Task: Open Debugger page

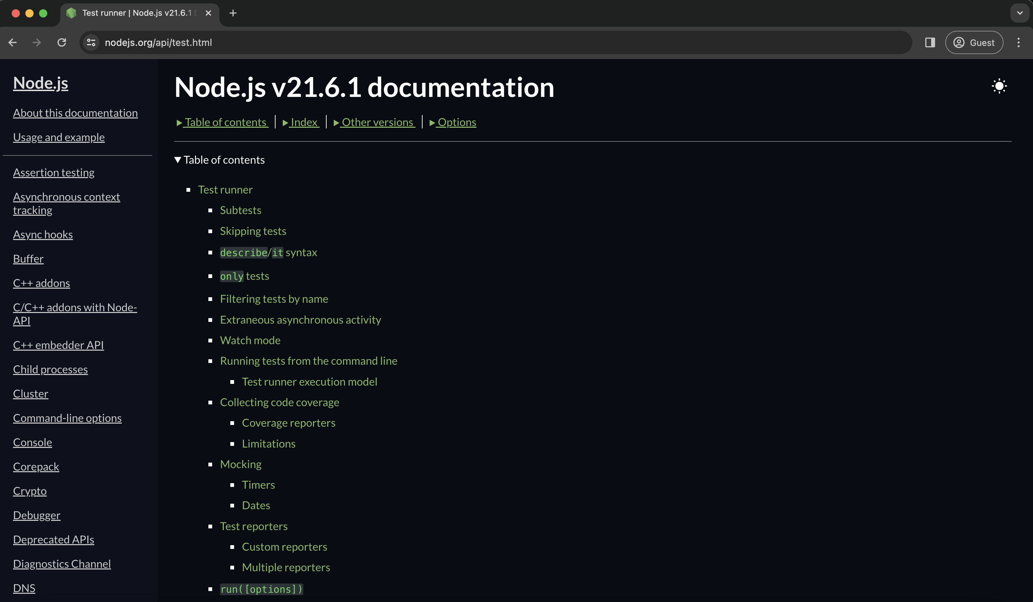Action: click(36, 515)
